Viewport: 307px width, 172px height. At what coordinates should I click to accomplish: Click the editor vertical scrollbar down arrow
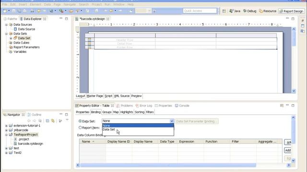click(x=294, y=91)
